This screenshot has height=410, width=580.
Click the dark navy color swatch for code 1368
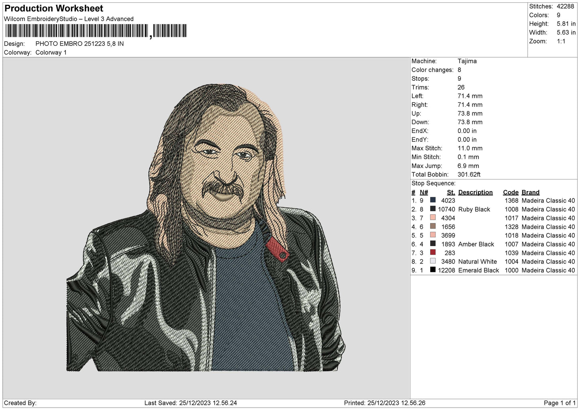[433, 200]
